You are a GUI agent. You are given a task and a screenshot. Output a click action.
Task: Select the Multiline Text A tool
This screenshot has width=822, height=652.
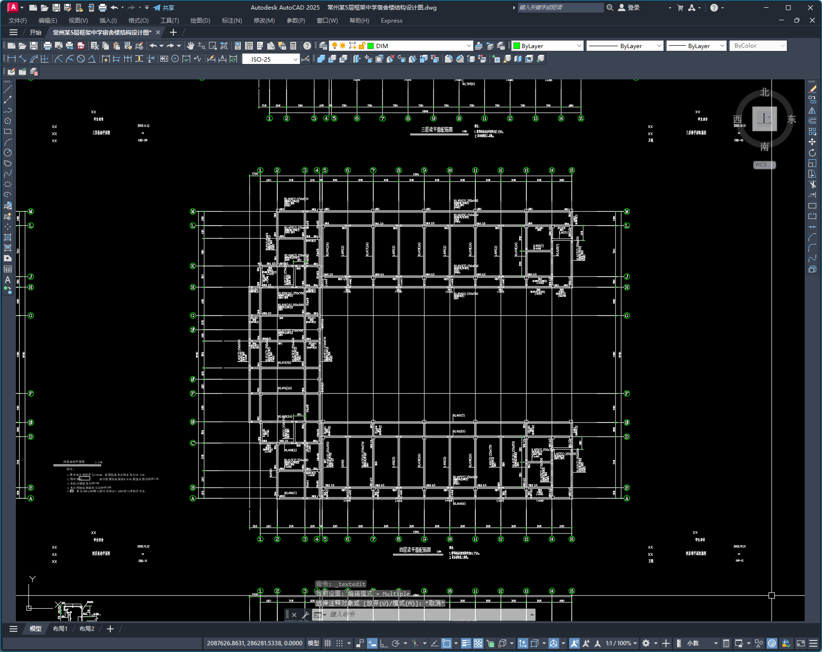(x=8, y=280)
